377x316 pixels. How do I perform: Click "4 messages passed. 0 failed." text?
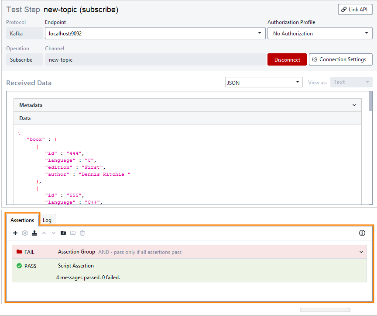88,278
